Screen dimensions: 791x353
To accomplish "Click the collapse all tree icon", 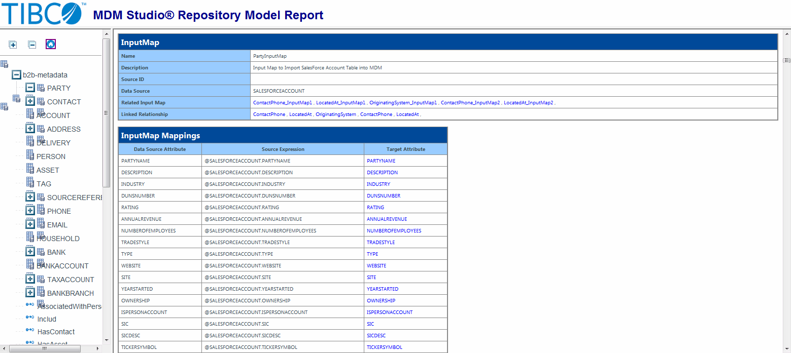I will pos(32,45).
